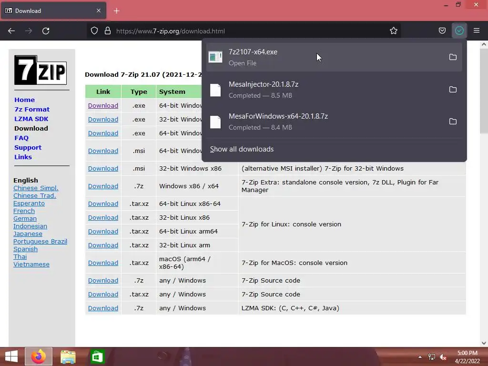
Task: Open File Explorer from taskbar
Action: click(x=68, y=356)
